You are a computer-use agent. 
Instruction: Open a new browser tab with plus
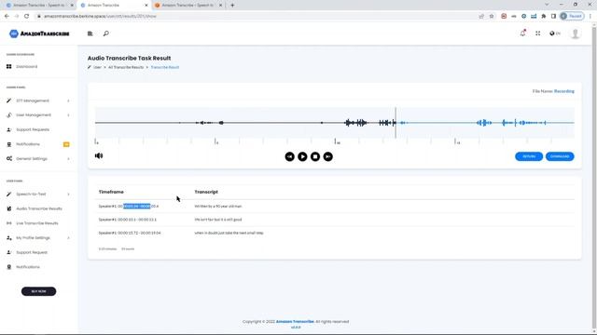pos(232,6)
